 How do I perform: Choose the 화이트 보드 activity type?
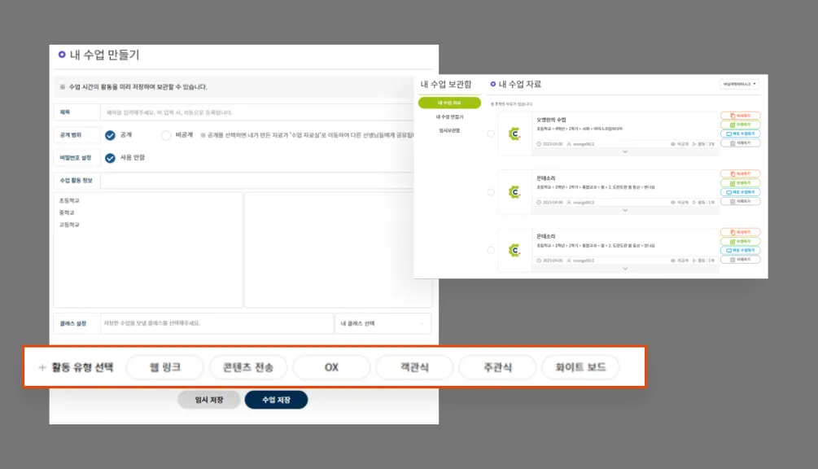click(580, 367)
